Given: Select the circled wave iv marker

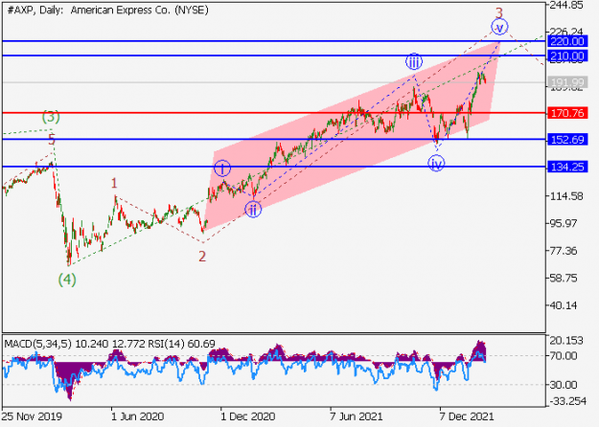Looking at the screenshot, I should (x=436, y=164).
